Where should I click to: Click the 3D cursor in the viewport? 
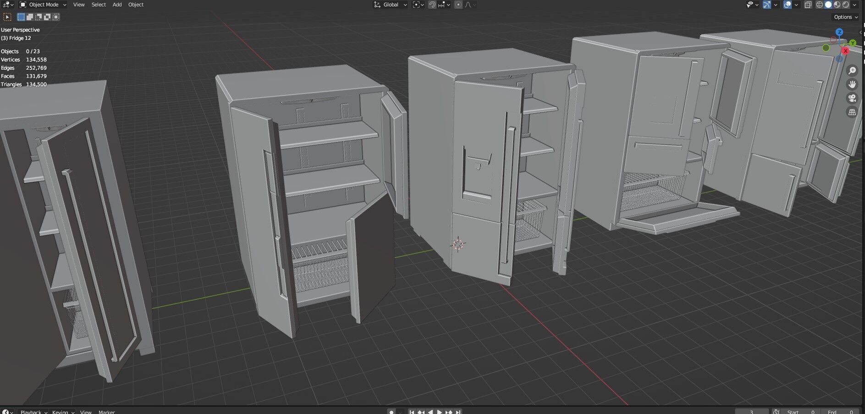(x=458, y=244)
